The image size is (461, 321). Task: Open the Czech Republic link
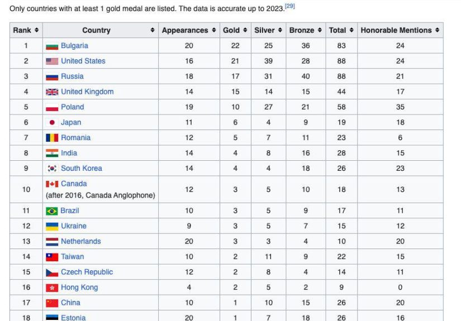(87, 272)
